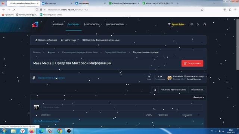Launch Google Chrome from the taskbar
This screenshot has width=239, height=134.
(x=60, y=131)
